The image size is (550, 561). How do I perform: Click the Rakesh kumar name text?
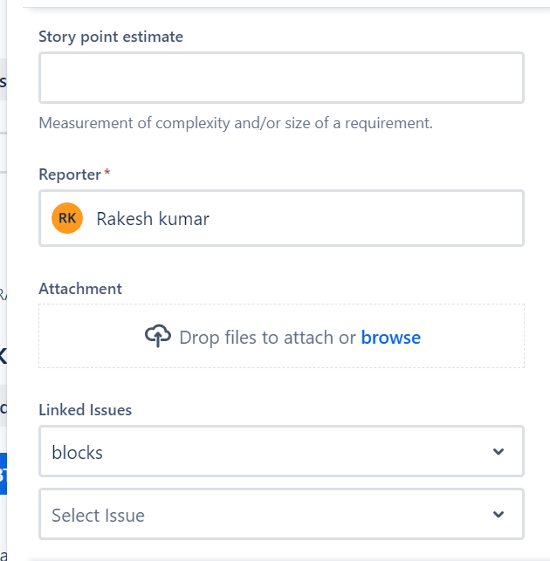click(153, 218)
